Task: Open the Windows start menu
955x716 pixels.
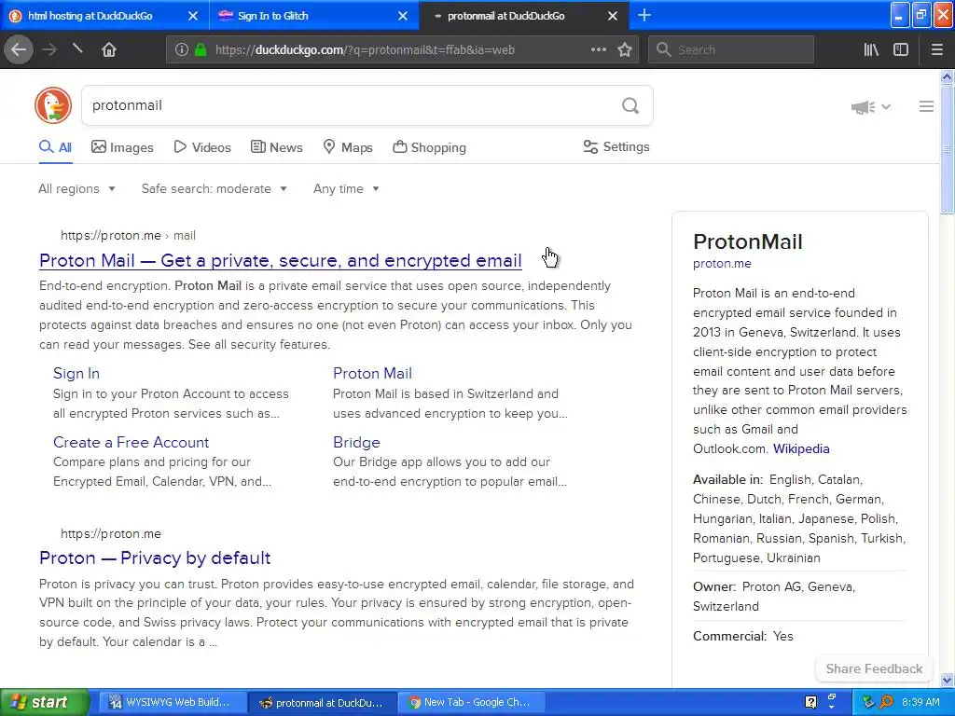Action: (x=44, y=702)
